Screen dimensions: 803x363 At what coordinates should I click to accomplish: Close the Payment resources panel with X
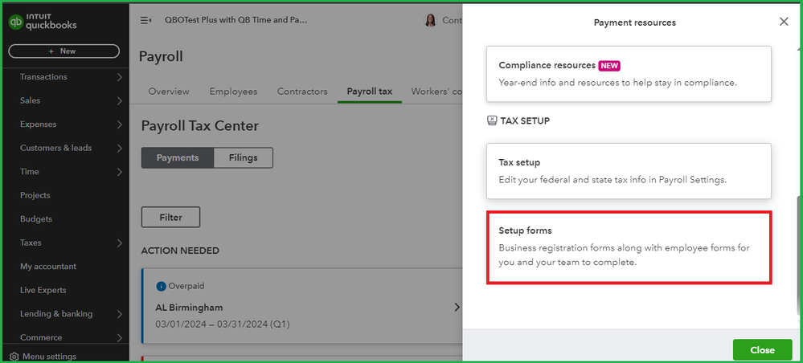tap(784, 22)
